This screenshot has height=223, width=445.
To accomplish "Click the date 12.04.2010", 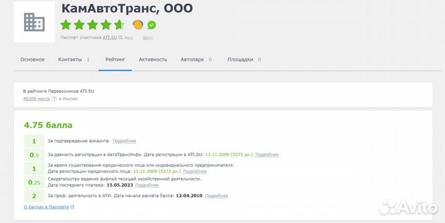I will tap(189, 196).
